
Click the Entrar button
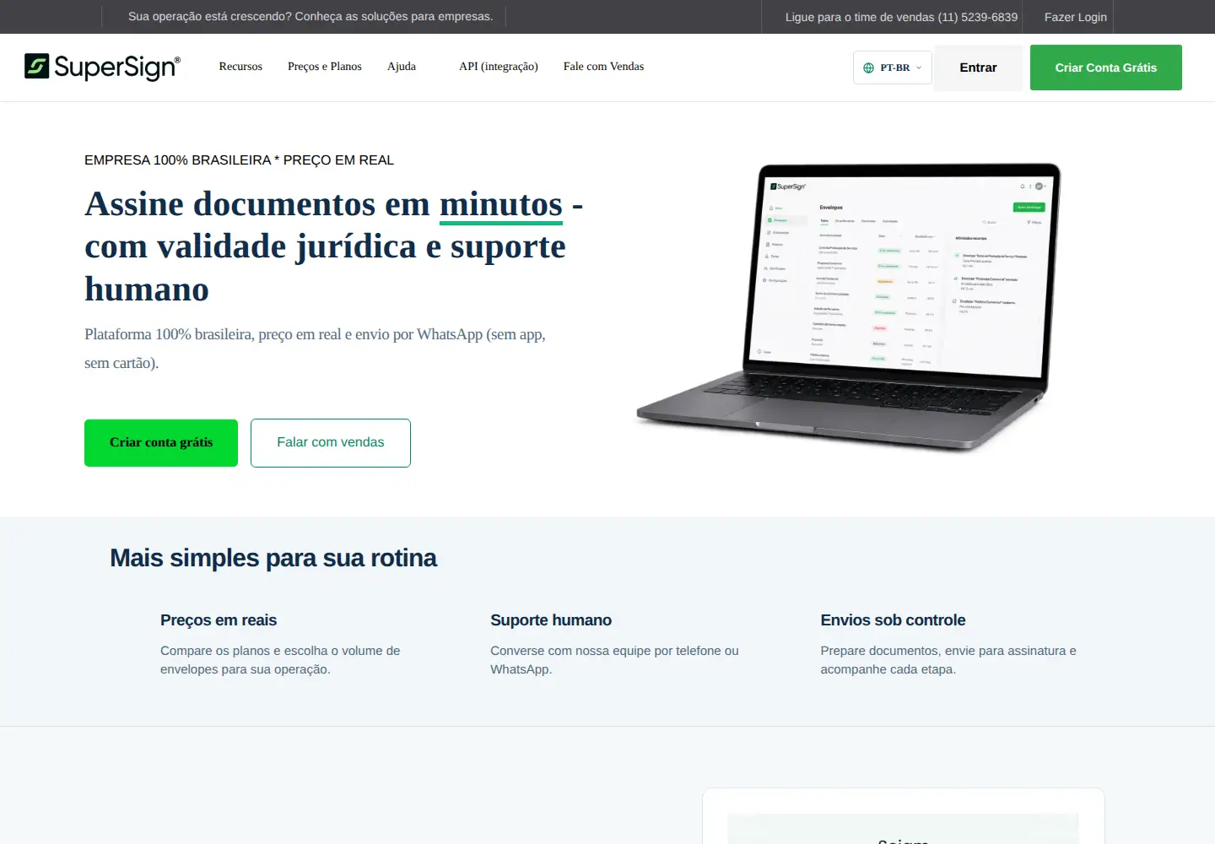tap(978, 68)
